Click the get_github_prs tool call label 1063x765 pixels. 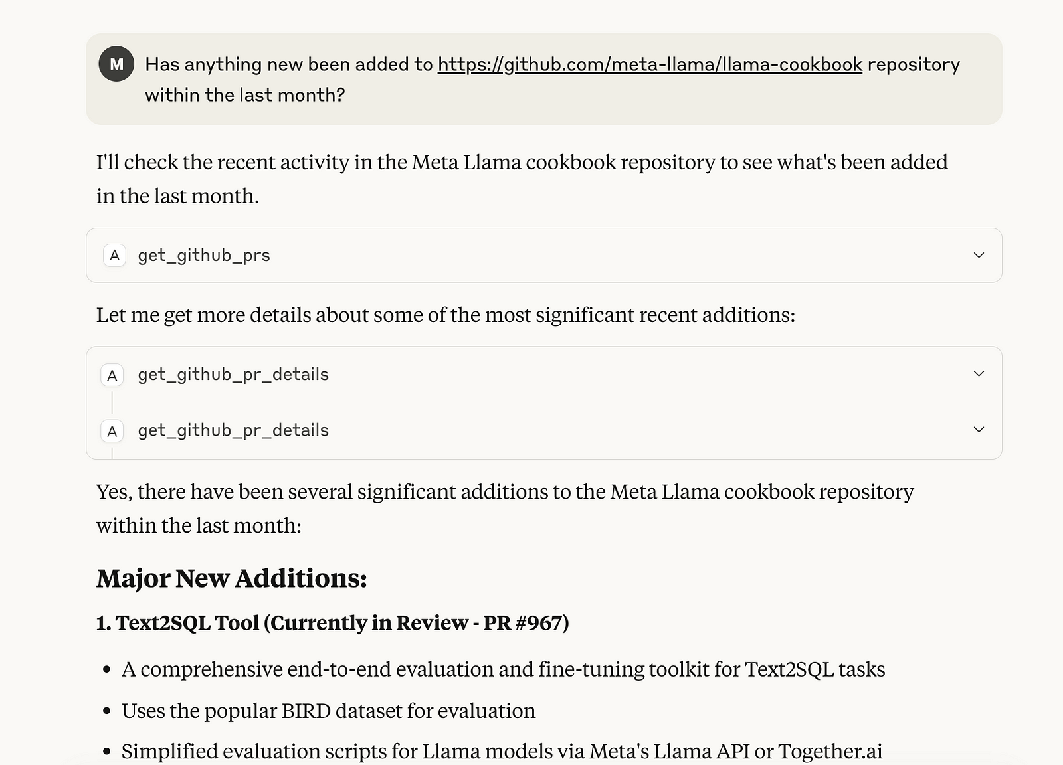(x=203, y=255)
